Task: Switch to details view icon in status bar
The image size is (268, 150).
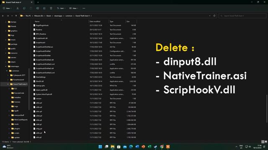Action: click(x=263, y=142)
